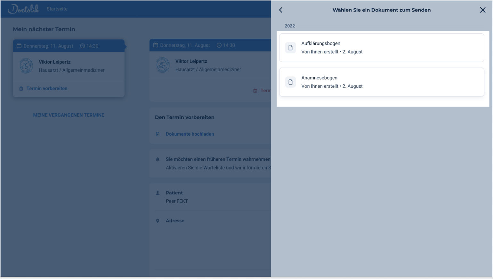Click Termin vorbereiten link
The height and width of the screenshot is (279, 493).
[x=47, y=89]
